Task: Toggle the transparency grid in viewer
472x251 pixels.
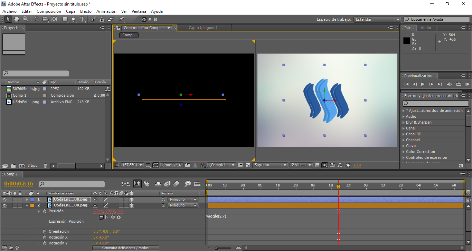Action: point(248,165)
